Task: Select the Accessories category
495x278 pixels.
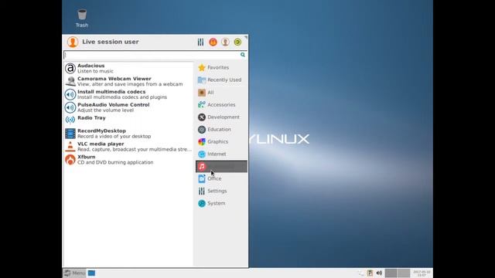Action: 221,105
